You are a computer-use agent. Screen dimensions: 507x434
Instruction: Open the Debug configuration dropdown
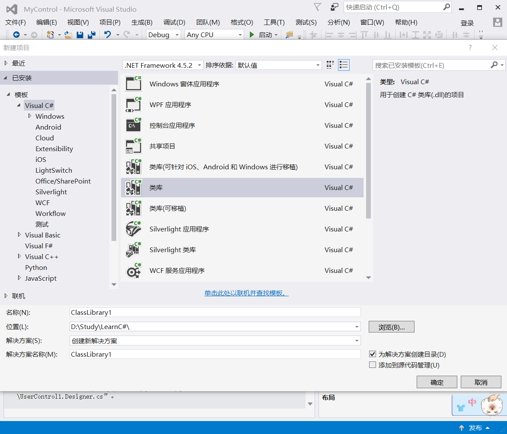(x=177, y=35)
